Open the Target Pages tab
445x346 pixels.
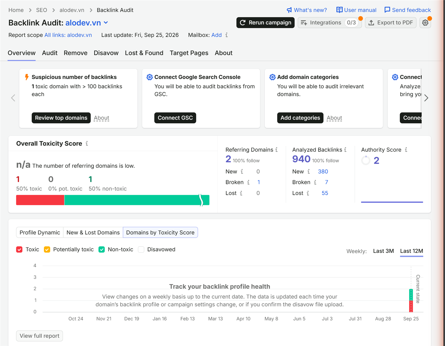tap(189, 53)
